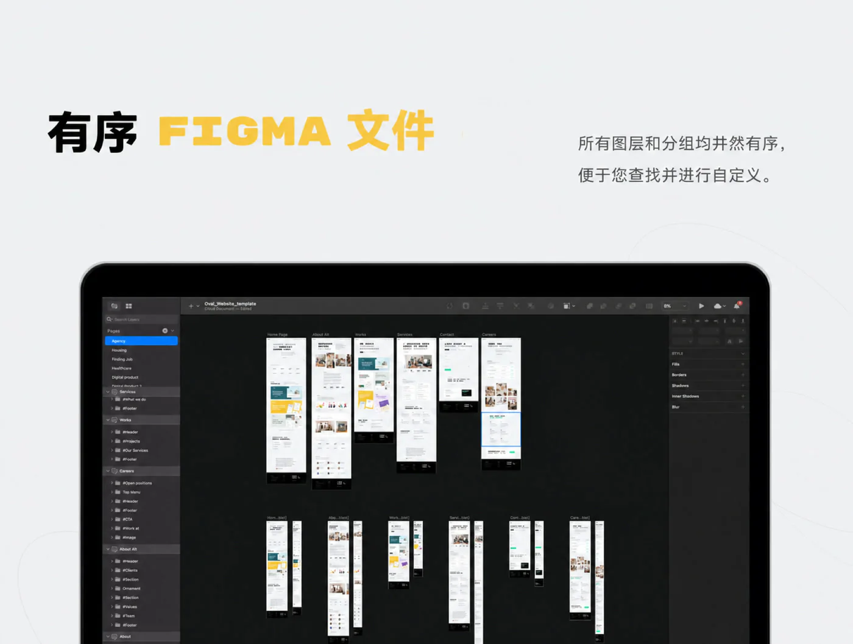Add a blur with Blur plus
The image size is (853, 644).
743,407
